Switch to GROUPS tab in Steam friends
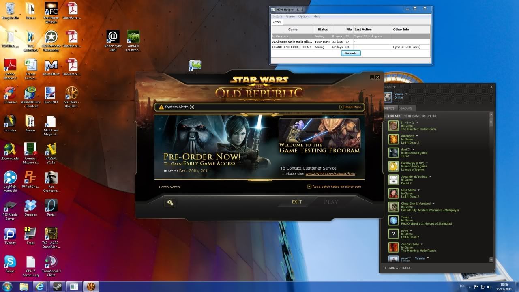This screenshot has height=292, width=519. [406, 108]
